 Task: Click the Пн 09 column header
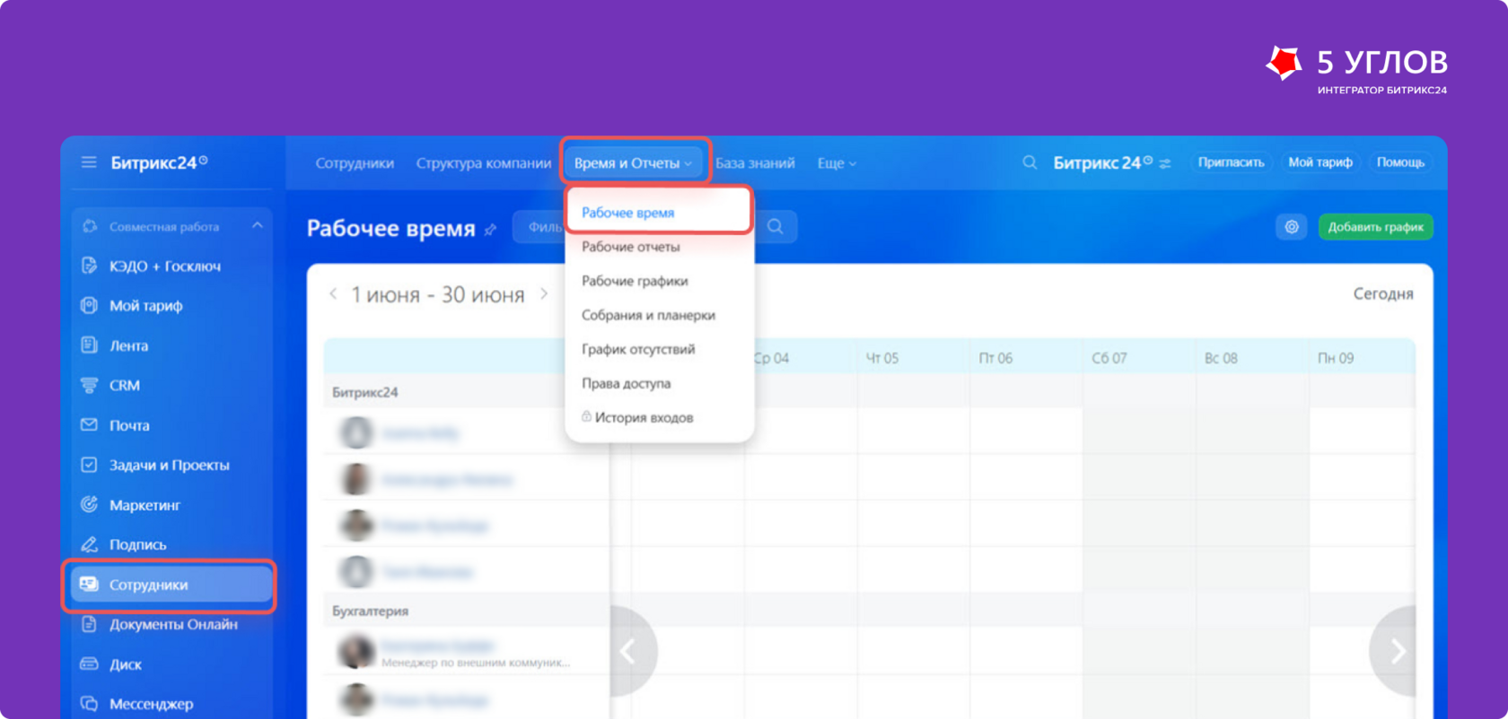point(1363,358)
